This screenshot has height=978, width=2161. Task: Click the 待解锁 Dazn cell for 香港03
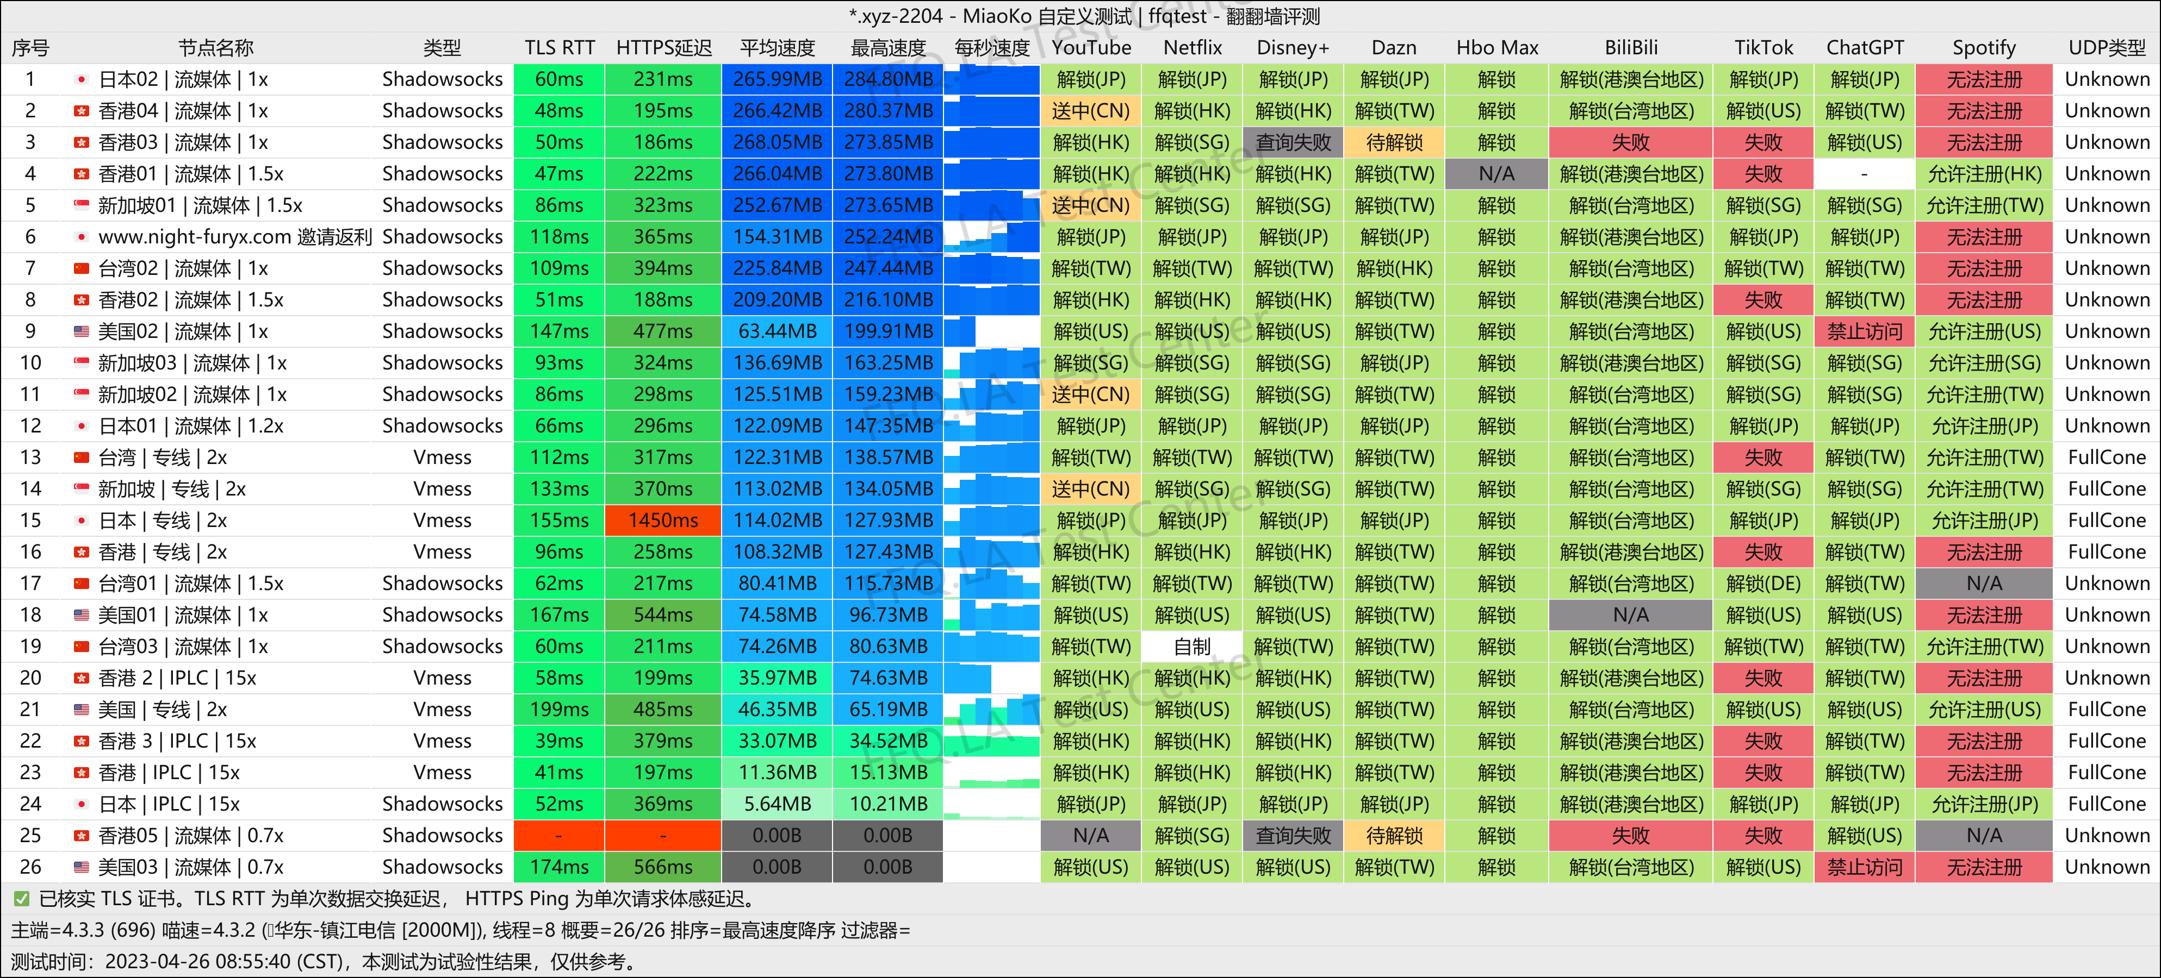click(1394, 142)
